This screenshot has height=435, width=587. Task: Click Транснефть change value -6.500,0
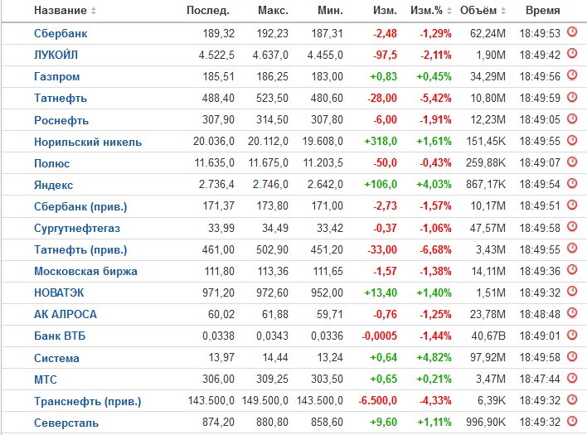coord(378,400)
